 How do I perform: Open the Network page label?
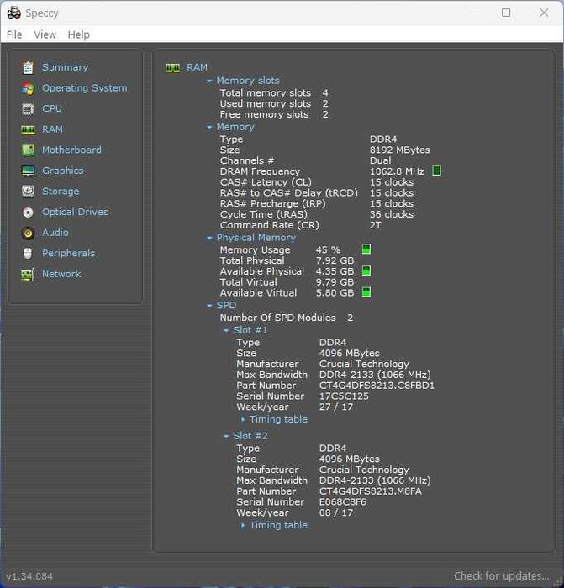coord(61,274)
